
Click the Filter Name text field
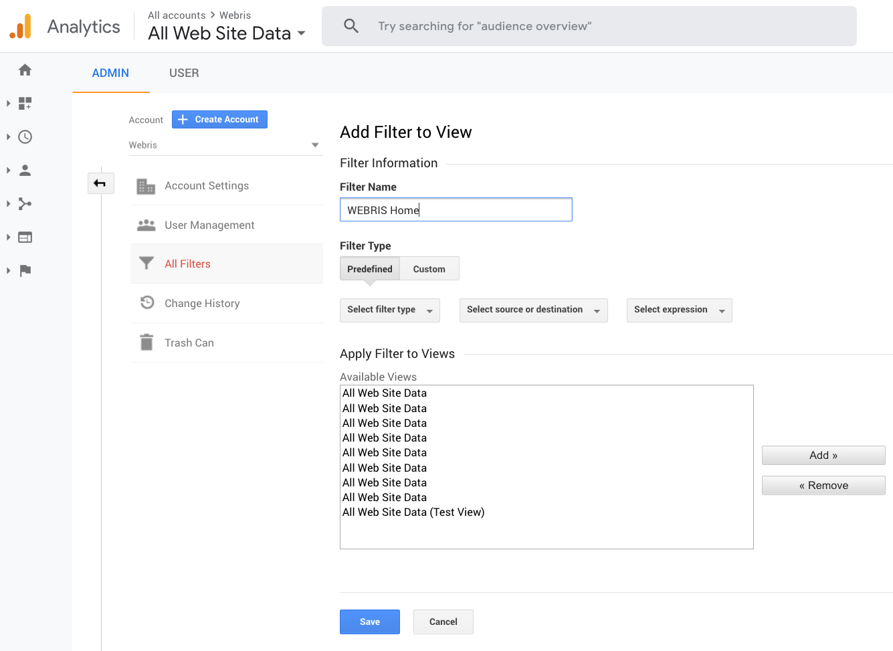(456, 210)
